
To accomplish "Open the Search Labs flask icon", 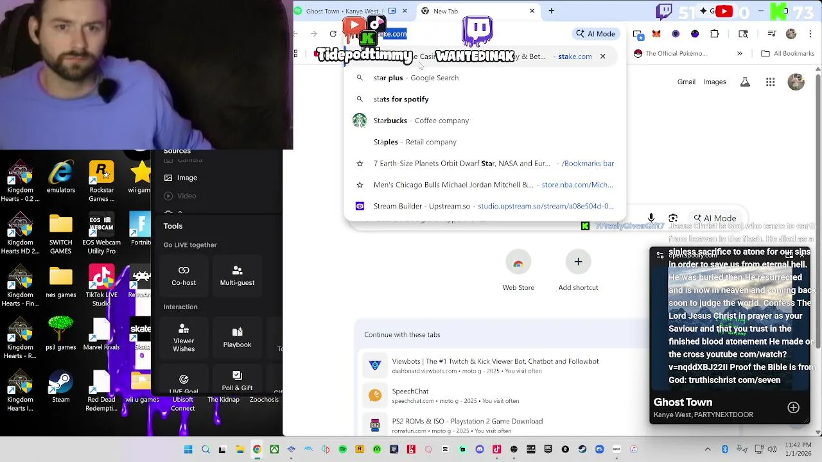I will coord(745,81).
